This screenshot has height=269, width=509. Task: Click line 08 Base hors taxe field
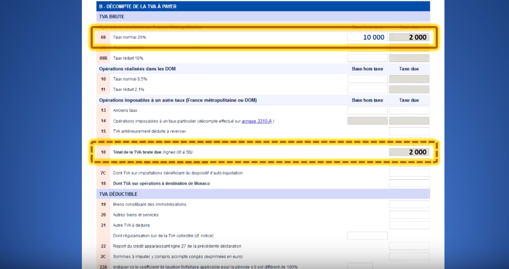click(x=367, y=37)
